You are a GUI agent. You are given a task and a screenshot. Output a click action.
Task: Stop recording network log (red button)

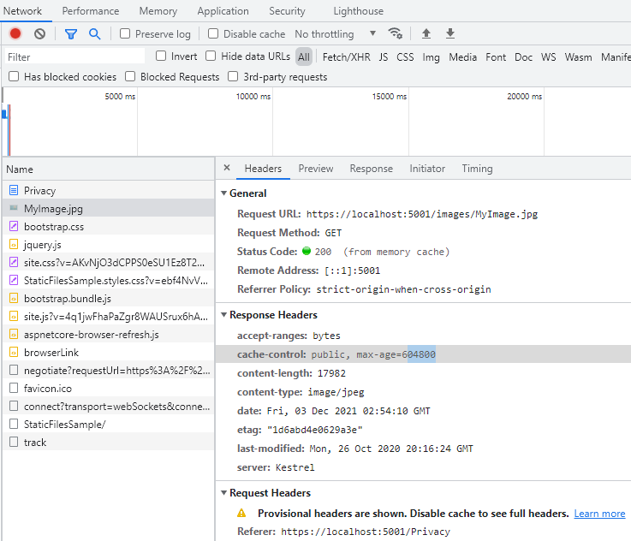(x=15, y=33)
